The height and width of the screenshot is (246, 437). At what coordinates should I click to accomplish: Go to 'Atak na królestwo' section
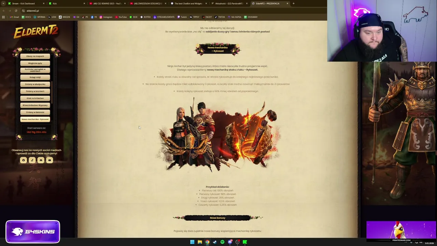point(35,98)
